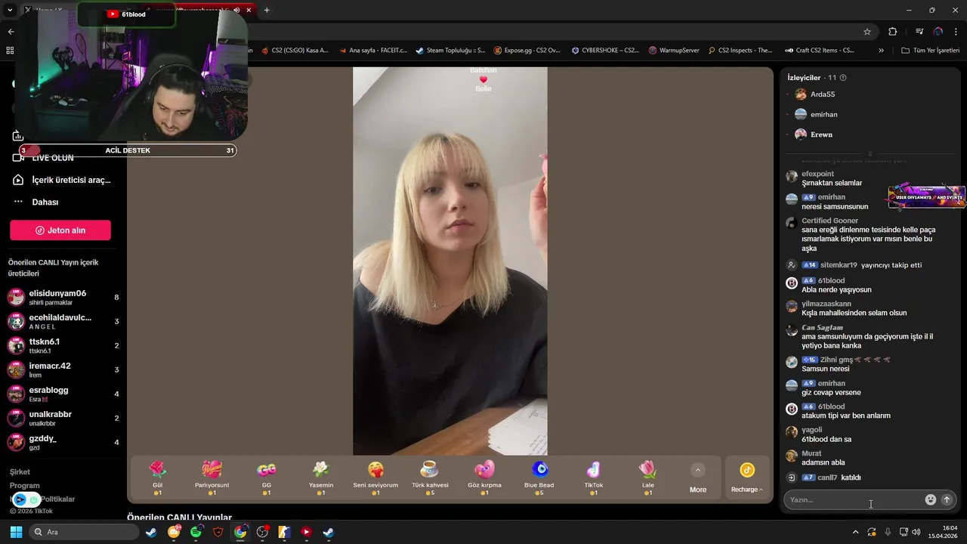
Task: Open ecehilaldavulc... live stream
Action: pos(63,321)
